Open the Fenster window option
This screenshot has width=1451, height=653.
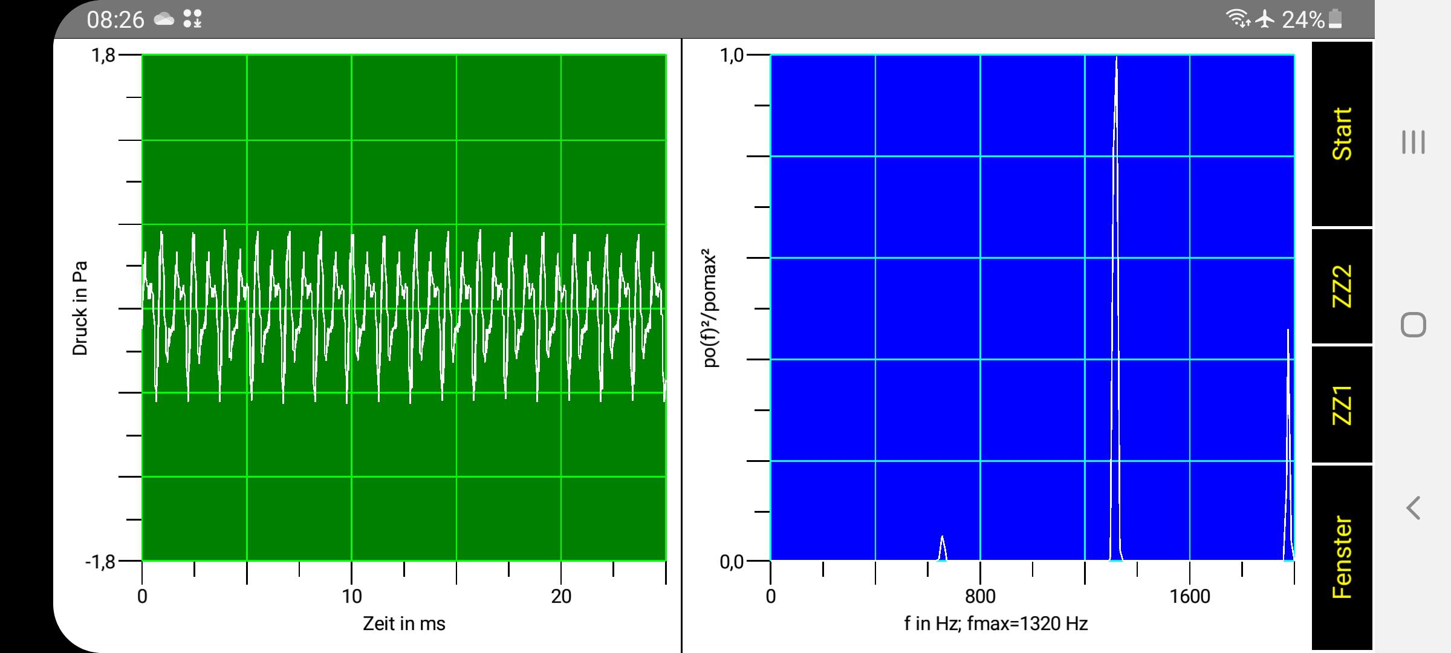[1342, 557]
